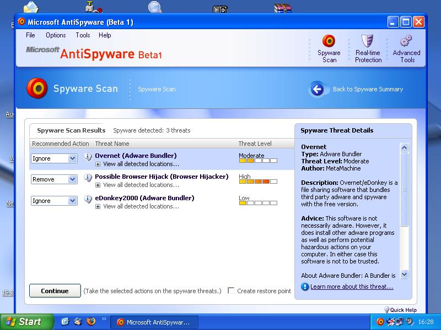Click the Windows Start button
Image resolution: width=441 pixels, height=330 pixels.
click(x=27, y=322)
